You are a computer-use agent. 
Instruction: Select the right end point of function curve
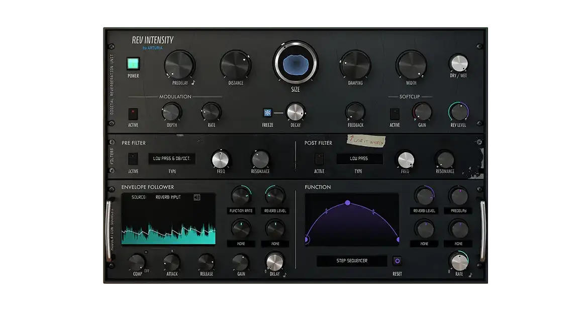398,240
